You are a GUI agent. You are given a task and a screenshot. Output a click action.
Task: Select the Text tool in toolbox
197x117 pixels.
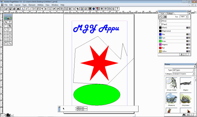tap(10, 22)
